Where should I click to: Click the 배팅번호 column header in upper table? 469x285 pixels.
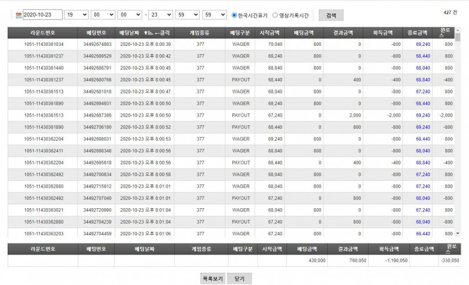pos(97,33)
